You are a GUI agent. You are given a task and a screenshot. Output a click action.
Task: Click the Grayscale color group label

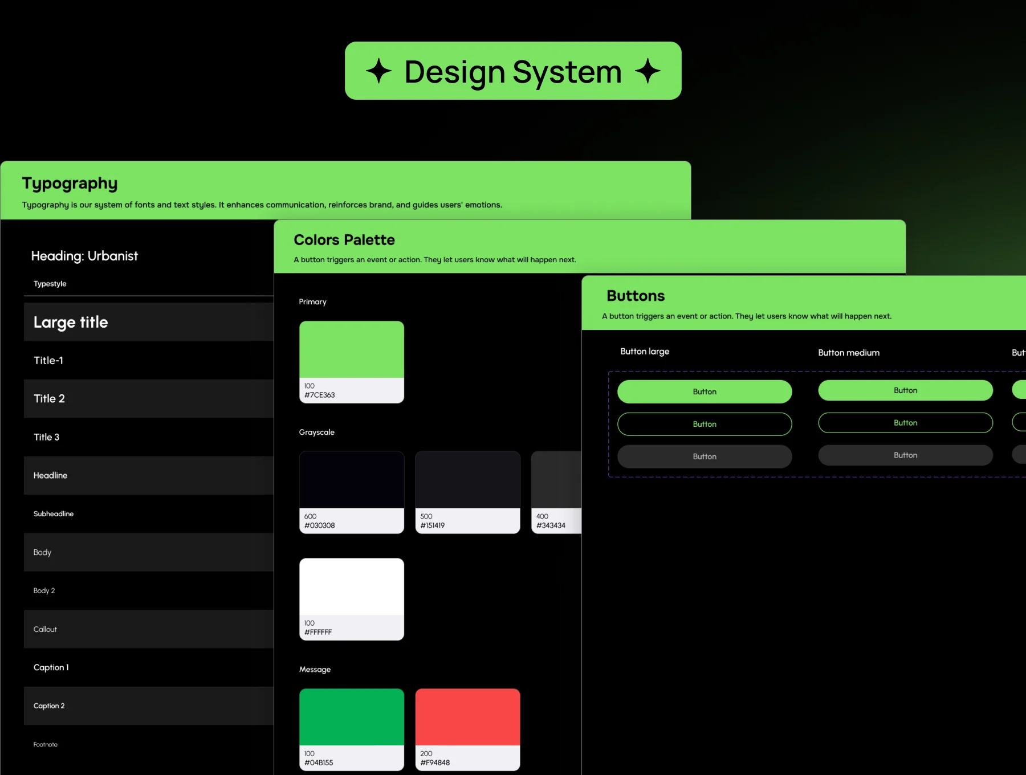[317, 433]
